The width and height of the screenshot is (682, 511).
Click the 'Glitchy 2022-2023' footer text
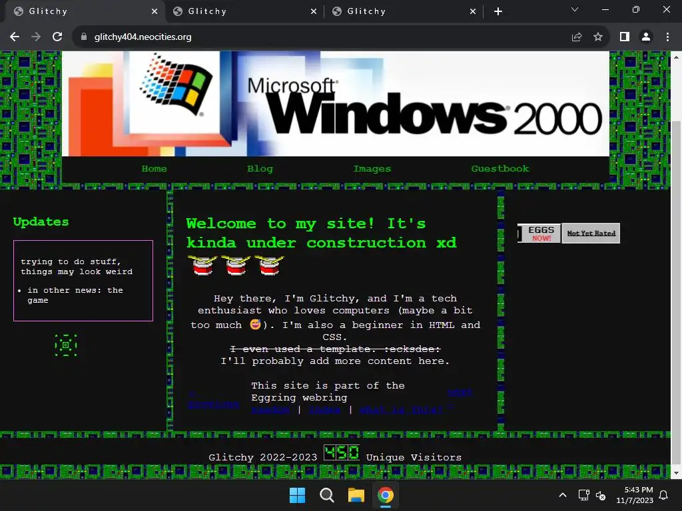pos(262,458)
